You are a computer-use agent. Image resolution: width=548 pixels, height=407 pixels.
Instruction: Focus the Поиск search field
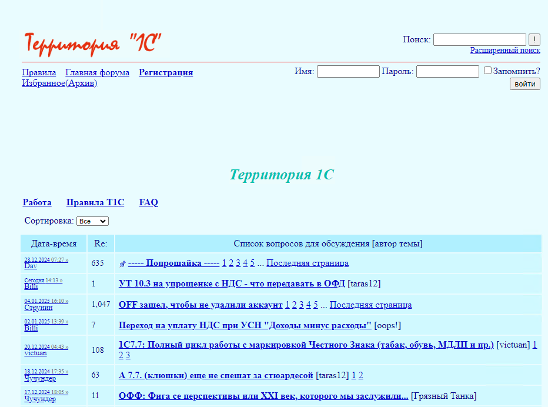pos(480,40)
